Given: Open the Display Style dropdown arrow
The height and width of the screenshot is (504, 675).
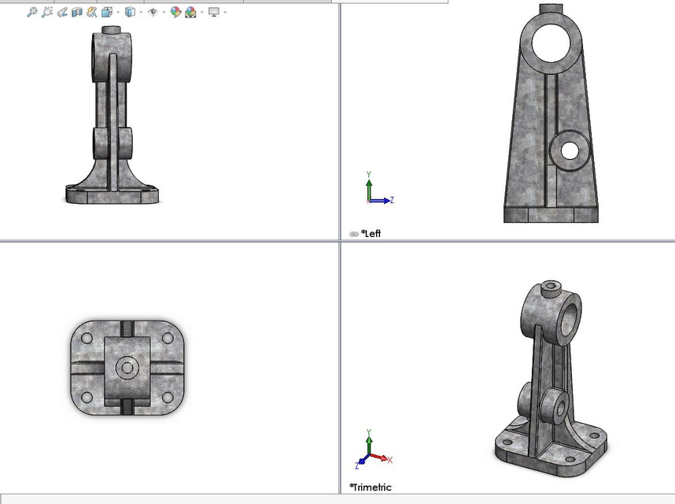Looking at the screenshot, I should pyautogui.click(x=139, y=13).
